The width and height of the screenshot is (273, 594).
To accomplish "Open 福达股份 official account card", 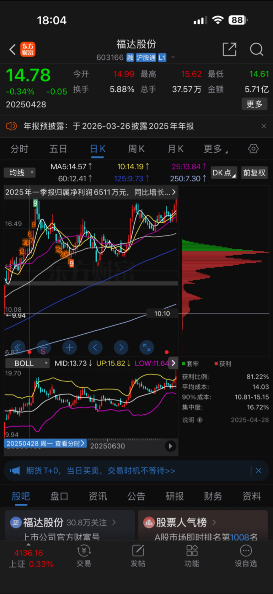I will click(70, 525).
